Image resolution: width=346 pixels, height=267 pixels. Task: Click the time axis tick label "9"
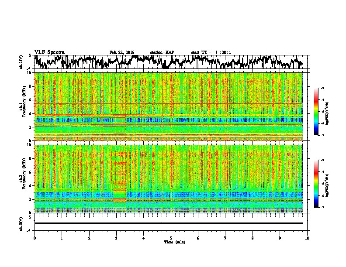(x=280, y=238)
